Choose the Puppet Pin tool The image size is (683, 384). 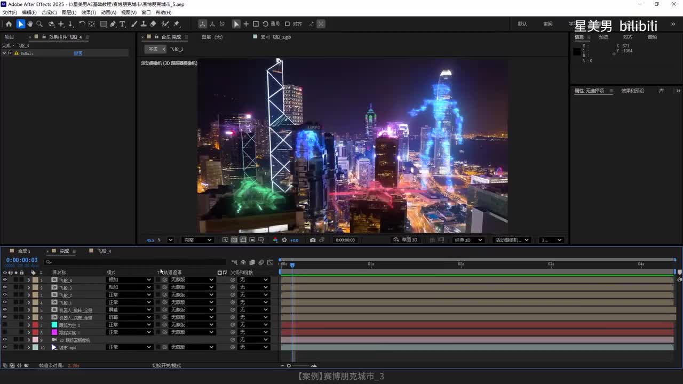point(177,24)
